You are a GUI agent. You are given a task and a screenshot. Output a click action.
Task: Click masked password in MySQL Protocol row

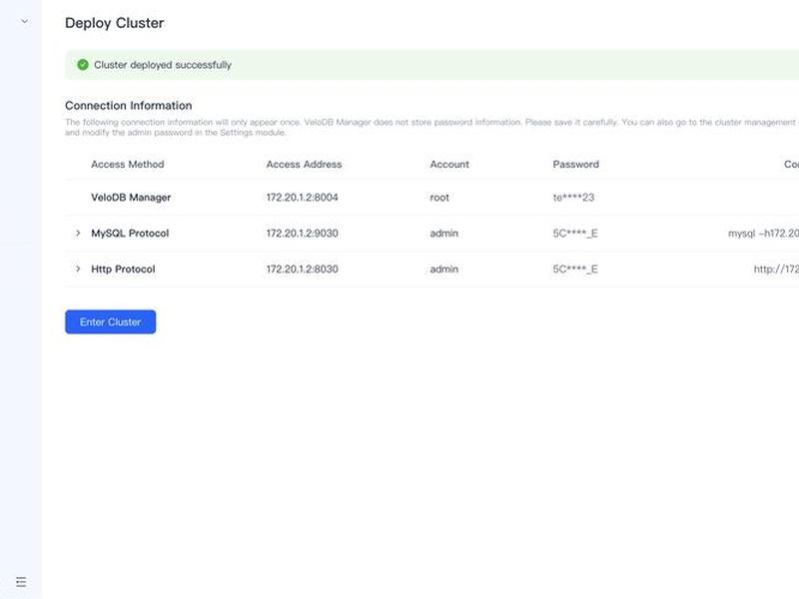(575, 234)
